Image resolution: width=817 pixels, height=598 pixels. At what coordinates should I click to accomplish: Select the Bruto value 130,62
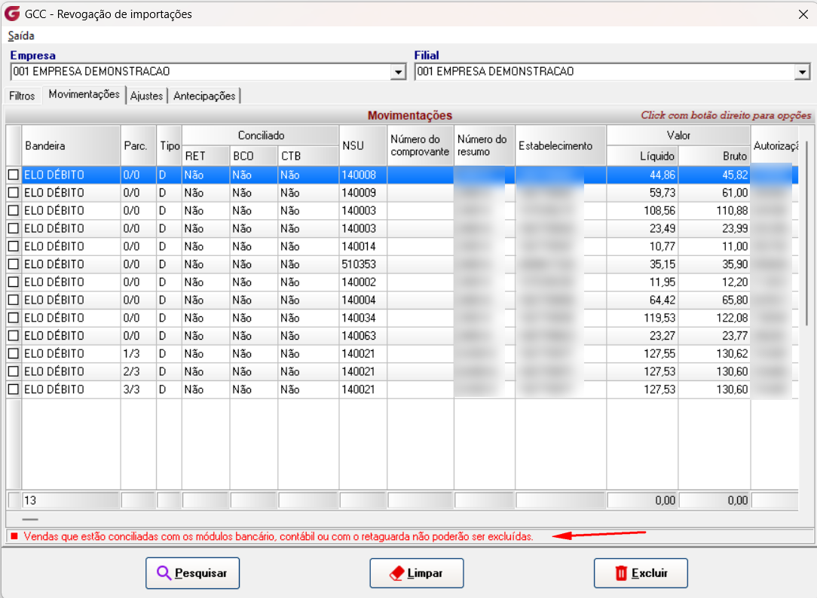[714, 354]
